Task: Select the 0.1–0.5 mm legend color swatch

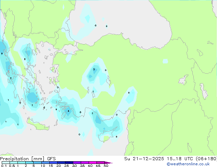Action: (x=6, y=163)
